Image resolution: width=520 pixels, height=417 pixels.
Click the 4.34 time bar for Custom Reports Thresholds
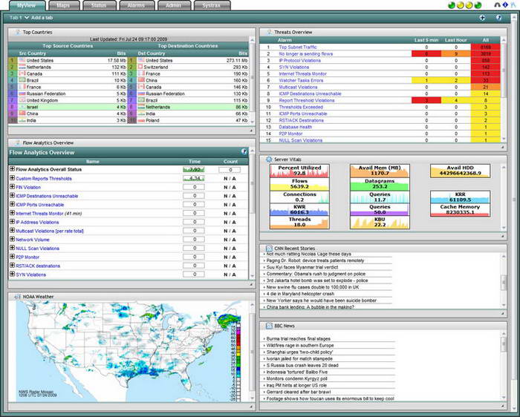pyautogui.click(x=194, y=178)
